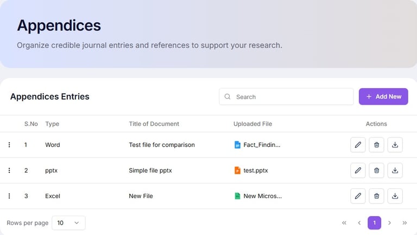The width and height of the screenshot is (417, 235).
Task: Edit the pptx entry with pencil icon
Action: tap(358, 171)
